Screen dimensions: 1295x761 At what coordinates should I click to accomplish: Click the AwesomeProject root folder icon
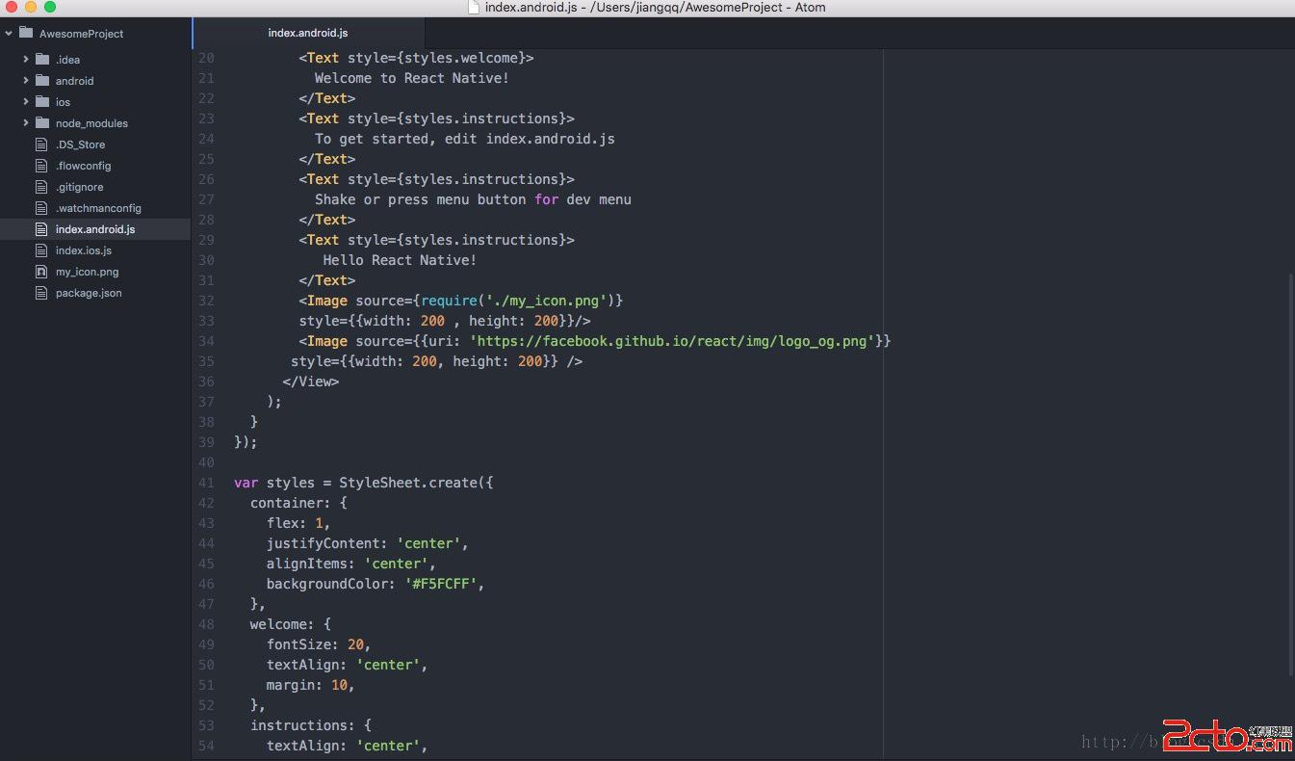point(26,33)
